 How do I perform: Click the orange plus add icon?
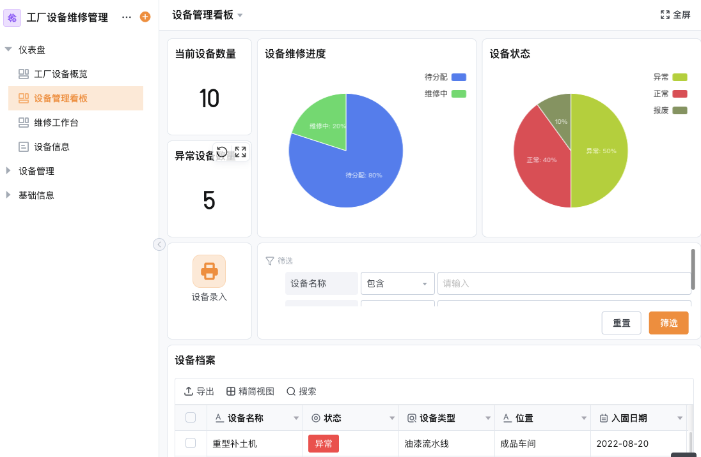[x=145, y=17]
